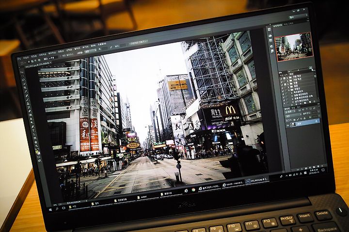Toggle Lock all in the Layers panel
The width and height of the screenshot is (349, 232).
tap(304, 118)
